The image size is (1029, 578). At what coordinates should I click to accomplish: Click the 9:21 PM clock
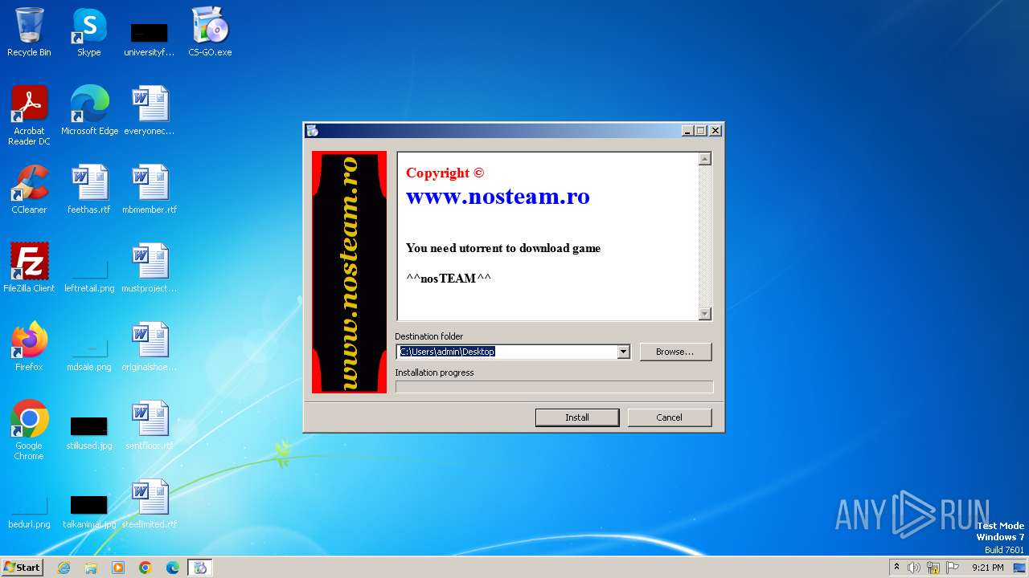pos(988,568)
